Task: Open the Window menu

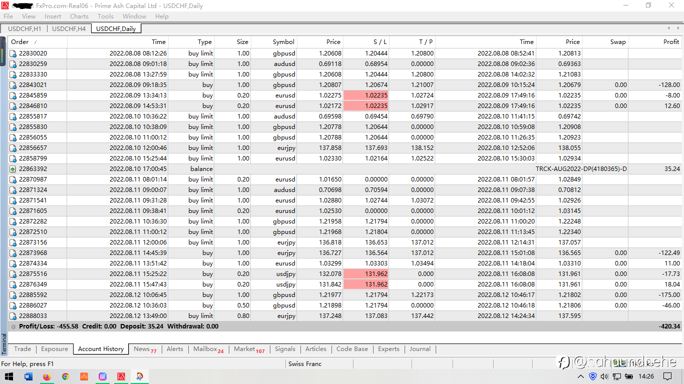Action: (x=135, y=16)
